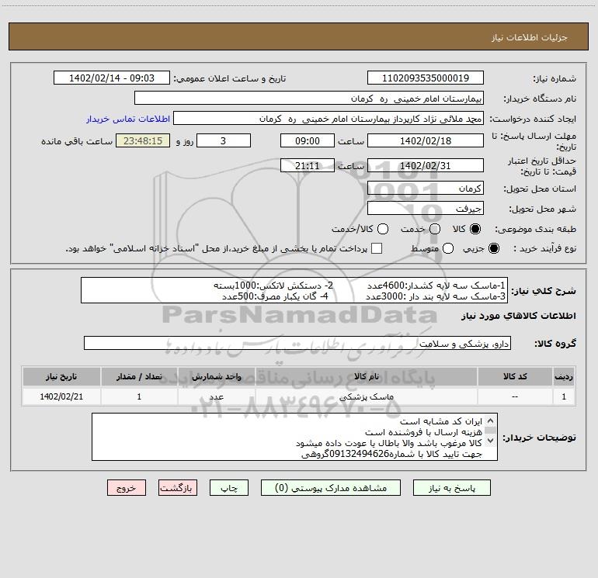Click the phone number line 09132494626
This screenshot has height=578, width=598.
pyautogui.click(x=391, y=454)
